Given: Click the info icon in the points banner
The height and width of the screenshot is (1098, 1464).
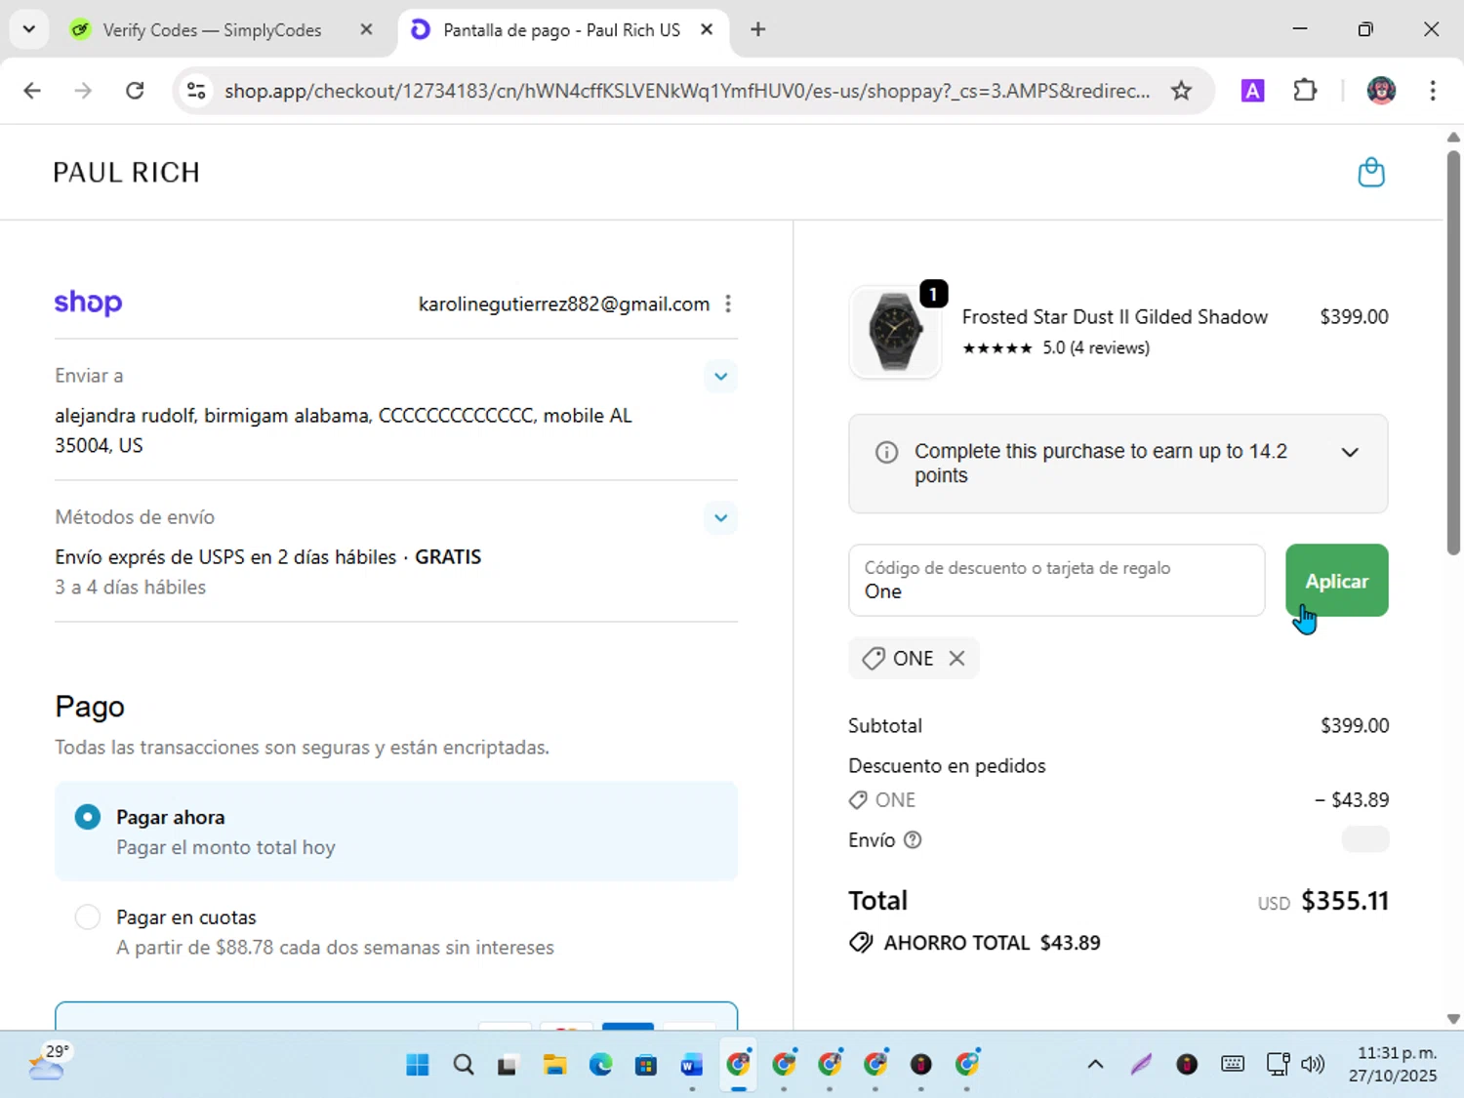Looking at the screenshot, I should (x=886, y=452).
